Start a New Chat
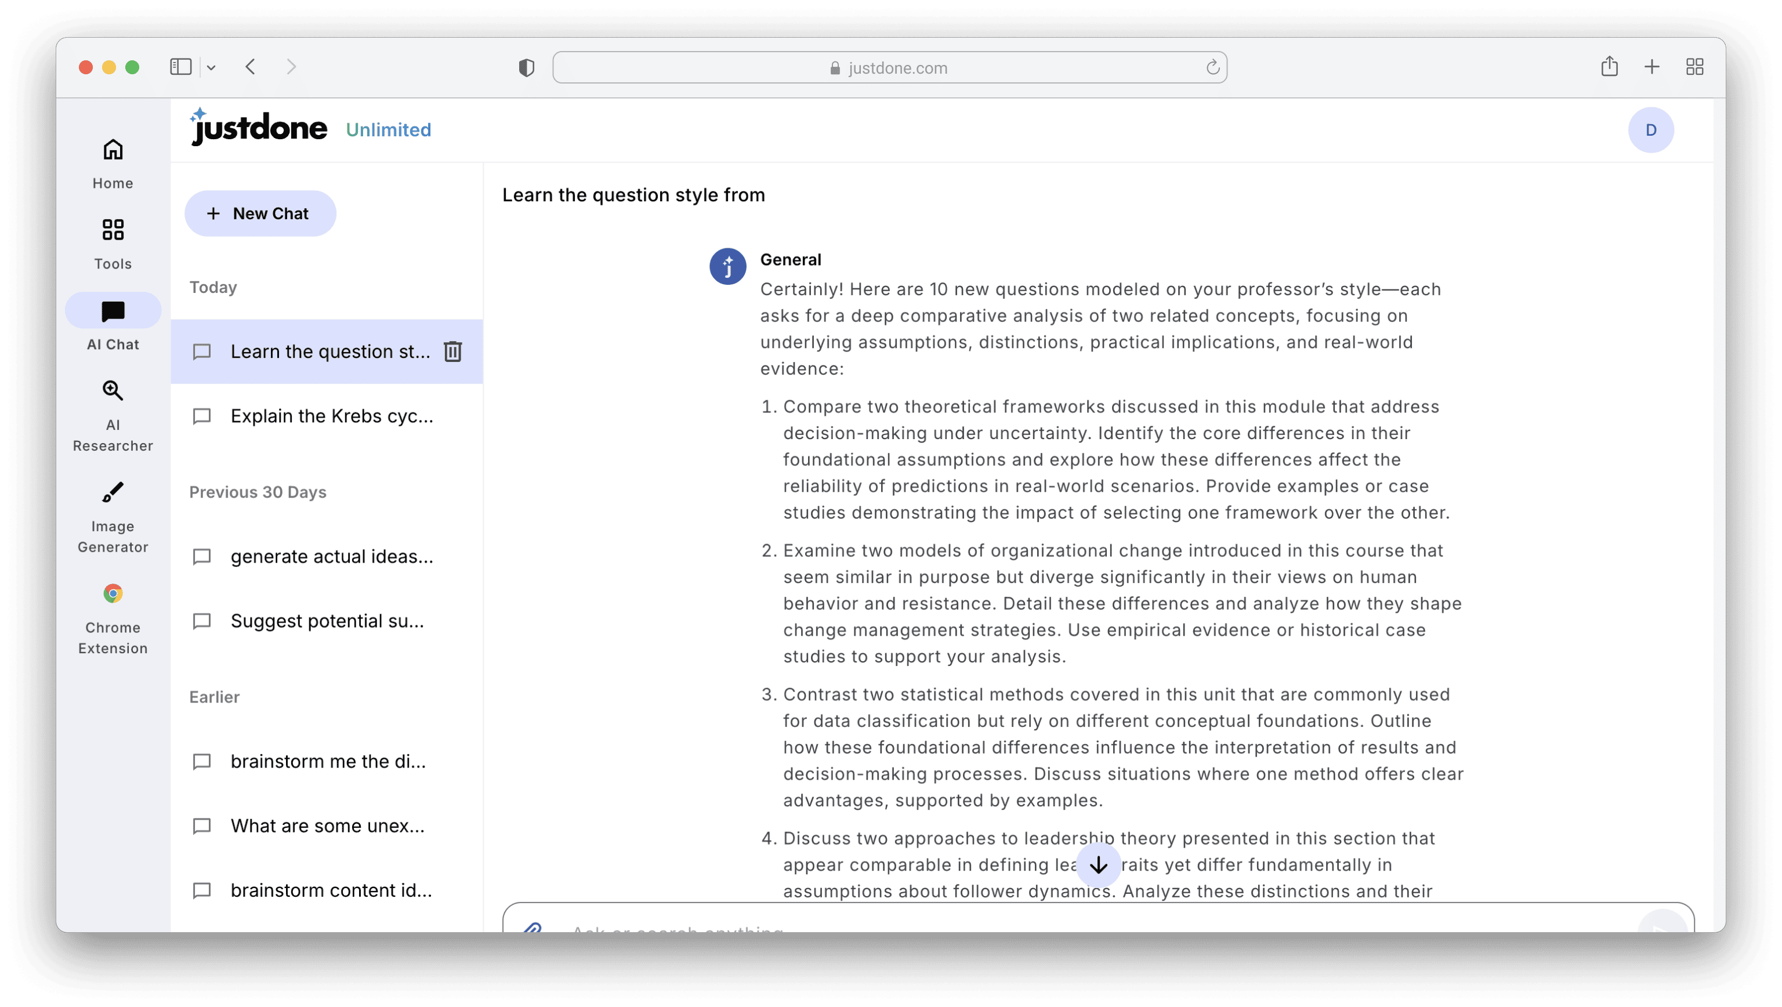Screen dimensions: 1782x1007 click(260, 213)
